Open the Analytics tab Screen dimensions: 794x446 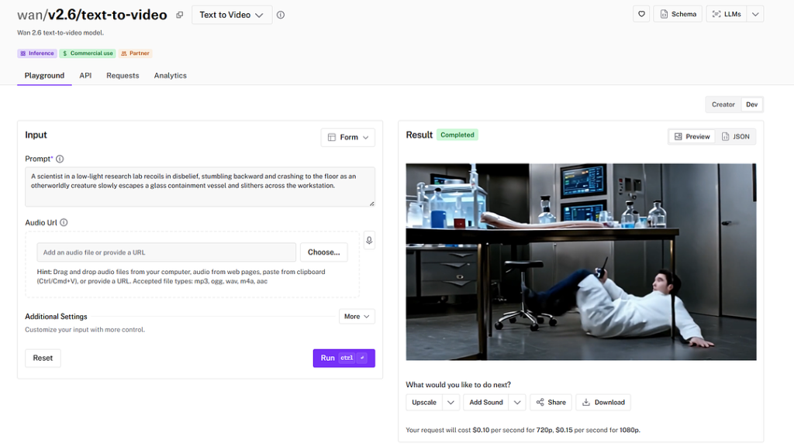pos(170,75)
